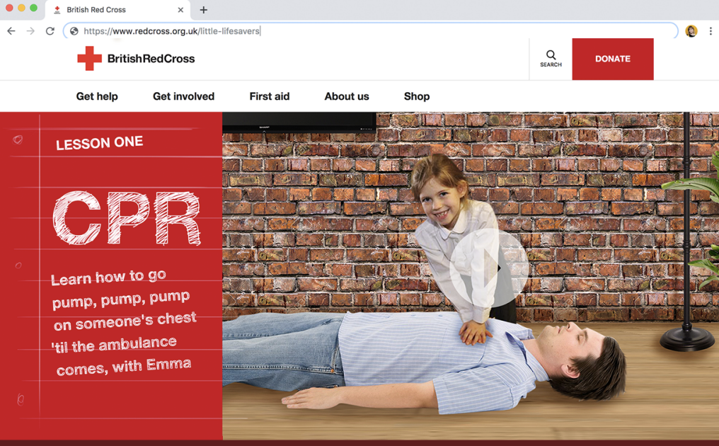Maximize the window with green button
This screenshot has width=719, height=446.
33,8
